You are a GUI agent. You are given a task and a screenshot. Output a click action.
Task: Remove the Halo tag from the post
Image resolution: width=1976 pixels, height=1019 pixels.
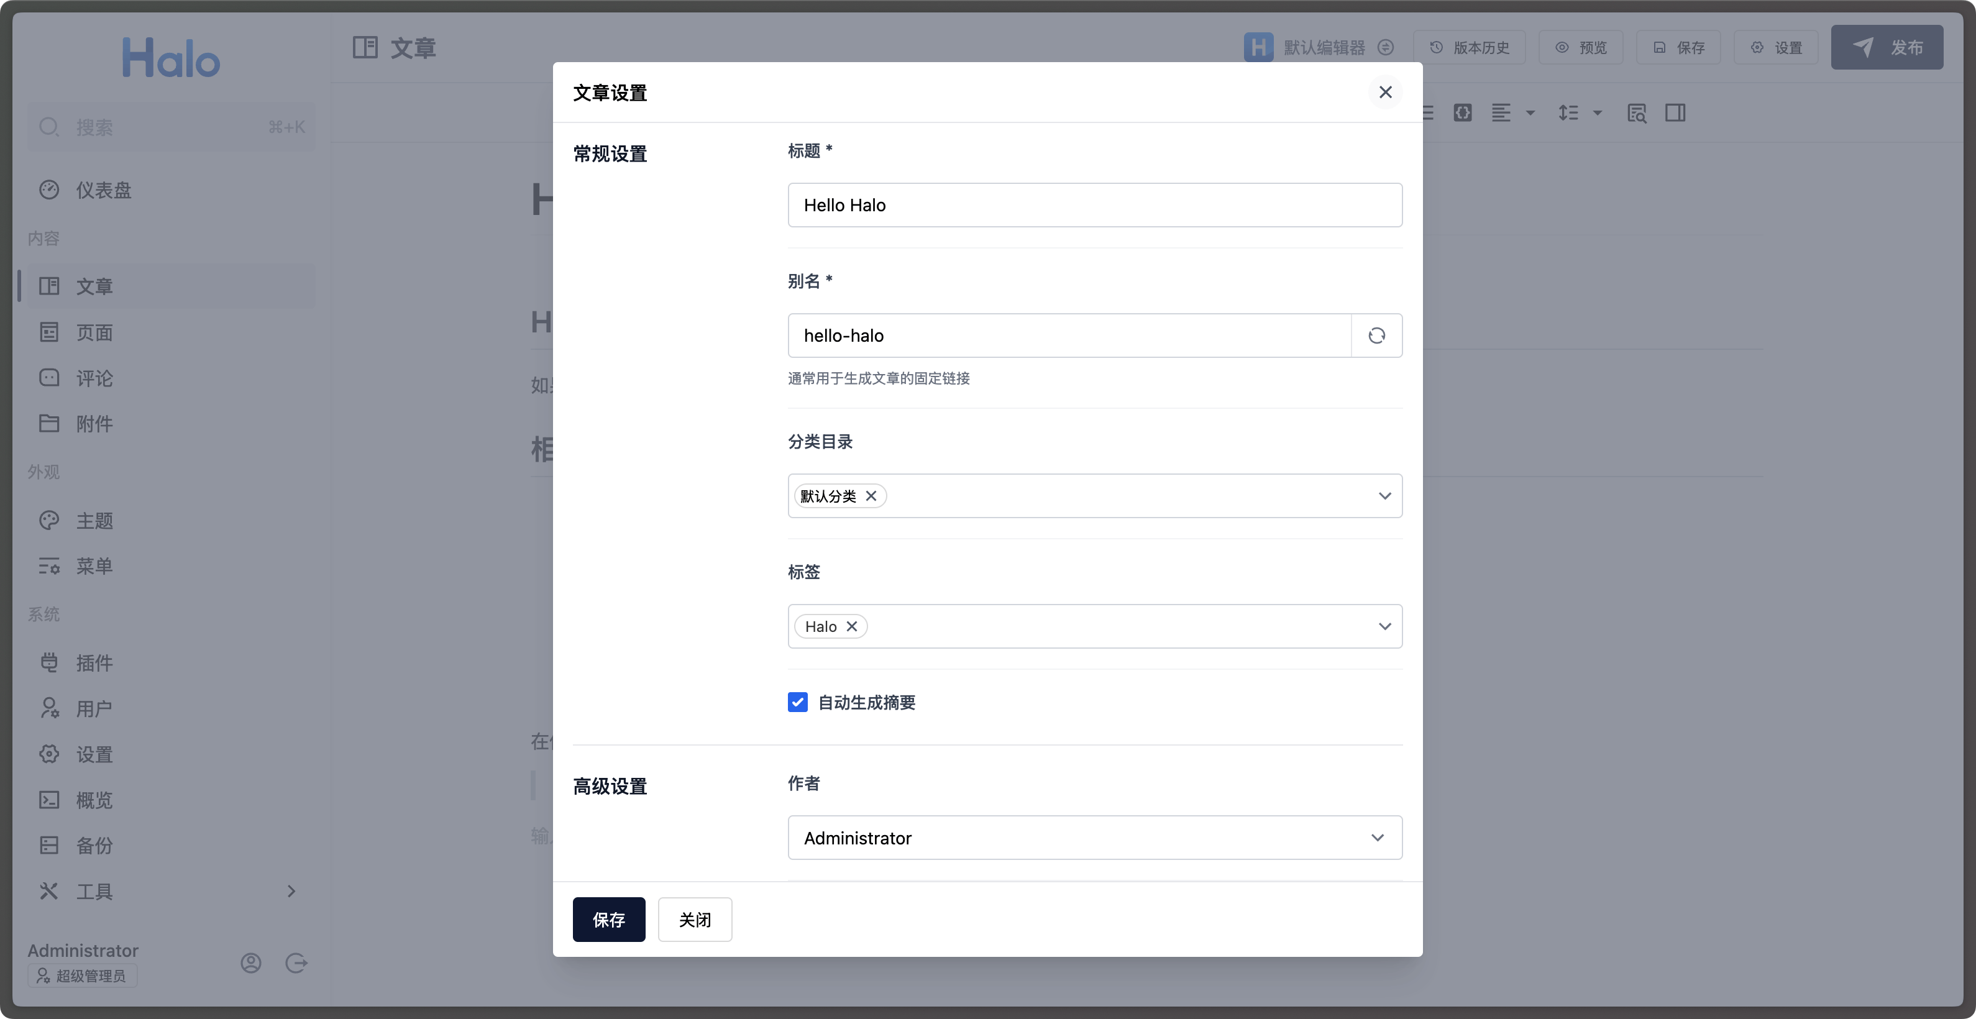point(851,626)
